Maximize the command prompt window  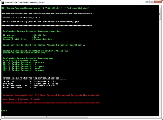coord(152,2)
